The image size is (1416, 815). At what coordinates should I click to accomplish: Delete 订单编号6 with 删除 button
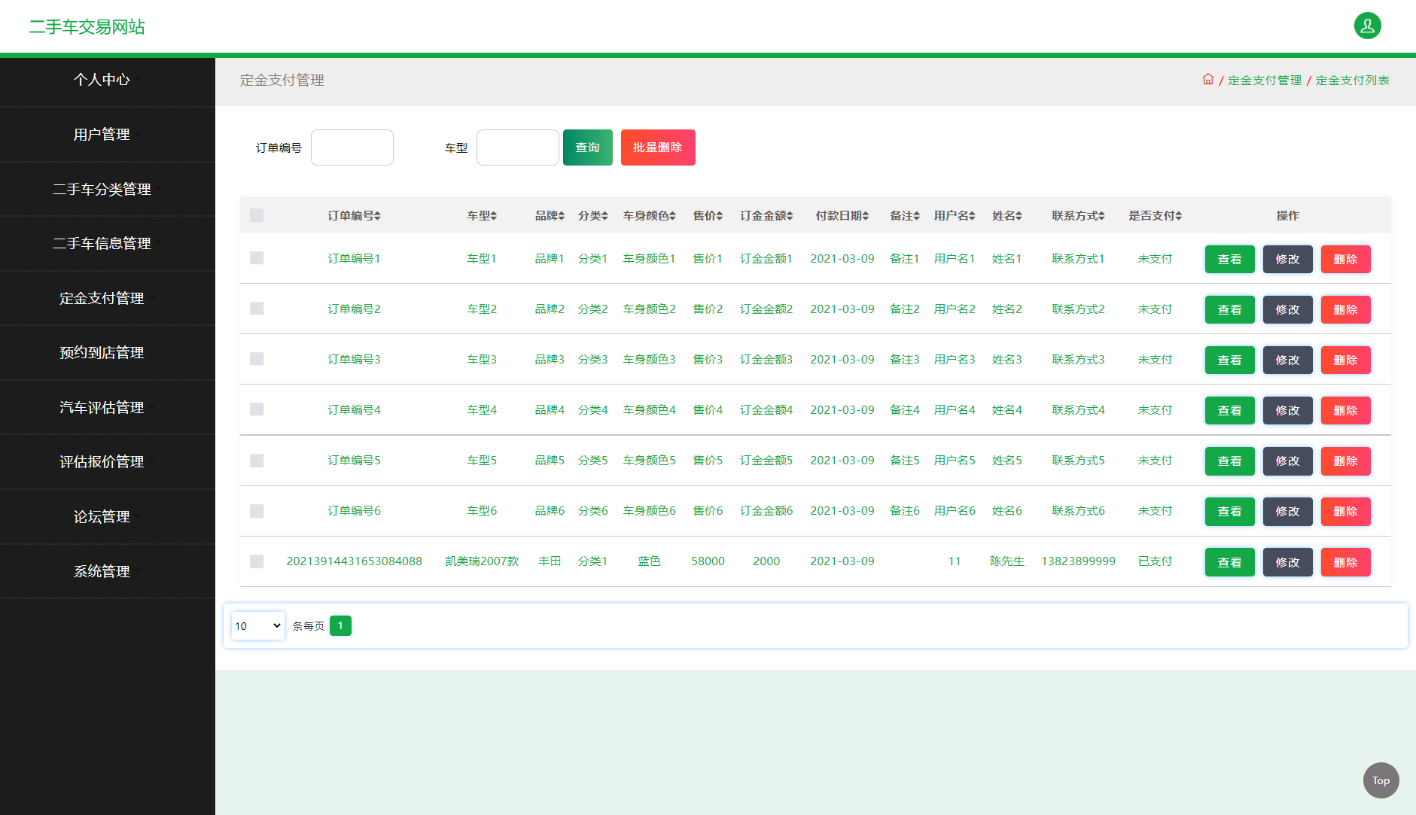click(1345, 511)
